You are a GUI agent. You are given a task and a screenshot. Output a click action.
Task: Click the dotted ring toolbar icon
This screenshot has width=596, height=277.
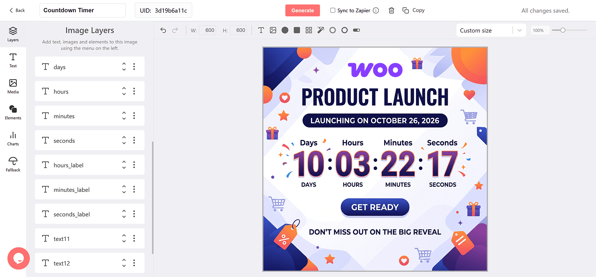pos(333,30)
